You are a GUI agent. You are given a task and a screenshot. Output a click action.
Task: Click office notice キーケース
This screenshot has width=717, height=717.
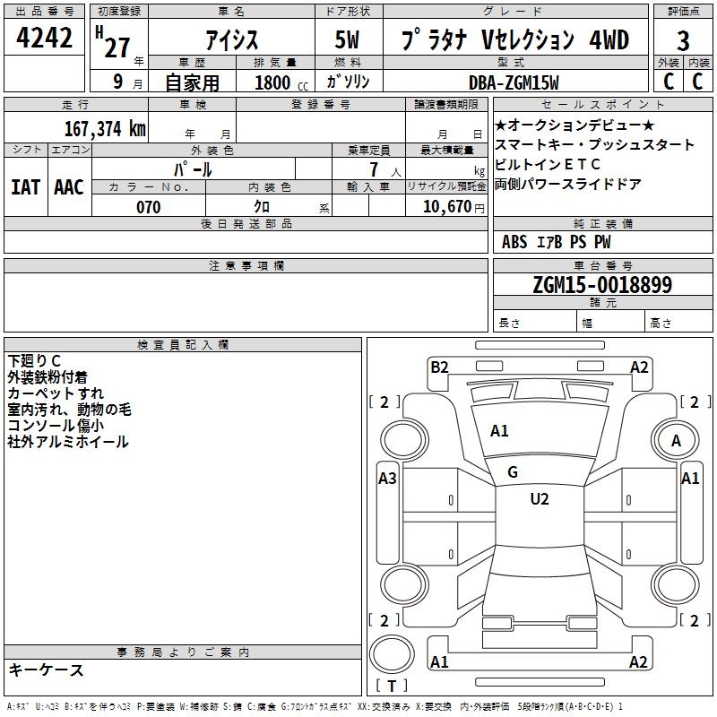click(x=46, y=669)
